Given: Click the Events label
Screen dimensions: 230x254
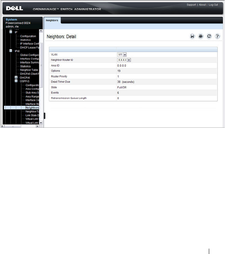Looking at the screenshot, I should (x=55, y=93).
